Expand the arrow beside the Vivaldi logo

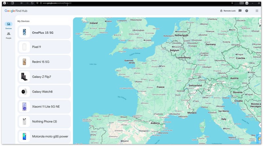[7, 3]
